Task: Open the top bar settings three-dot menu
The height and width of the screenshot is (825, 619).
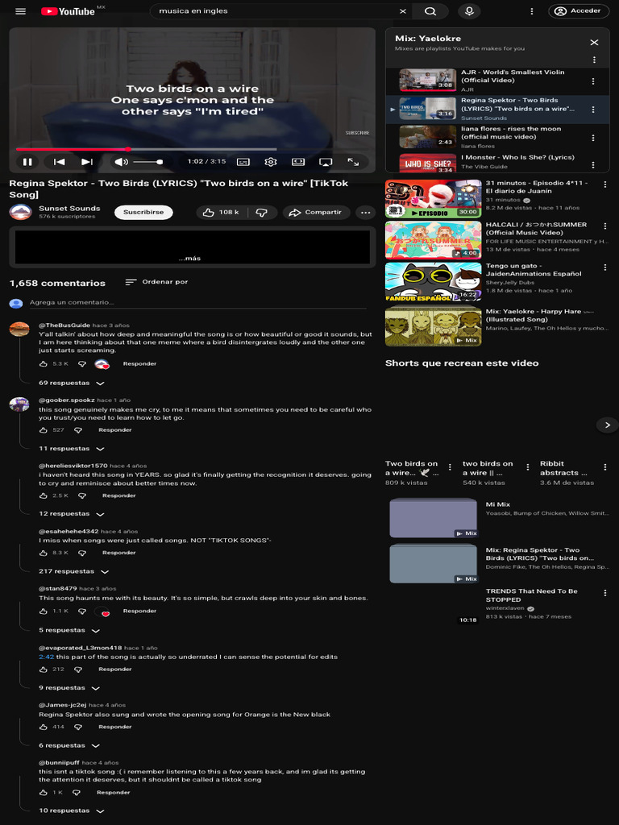Action: pyautogui.click(x=532, y=11)
